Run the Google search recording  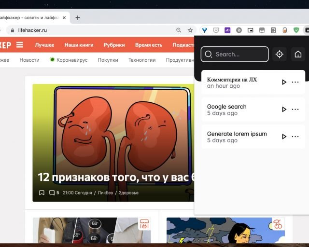pyautogui.click(x=284, y=110)
